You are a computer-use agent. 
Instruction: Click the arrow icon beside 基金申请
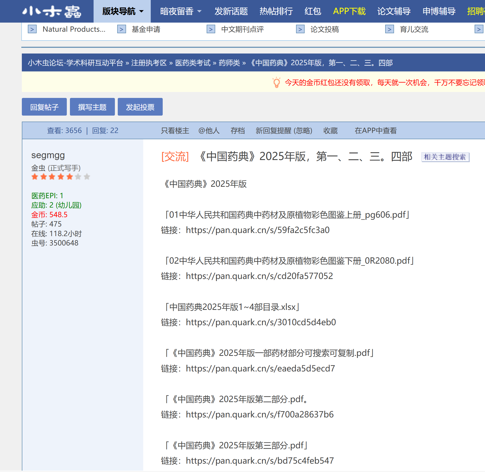122,29
